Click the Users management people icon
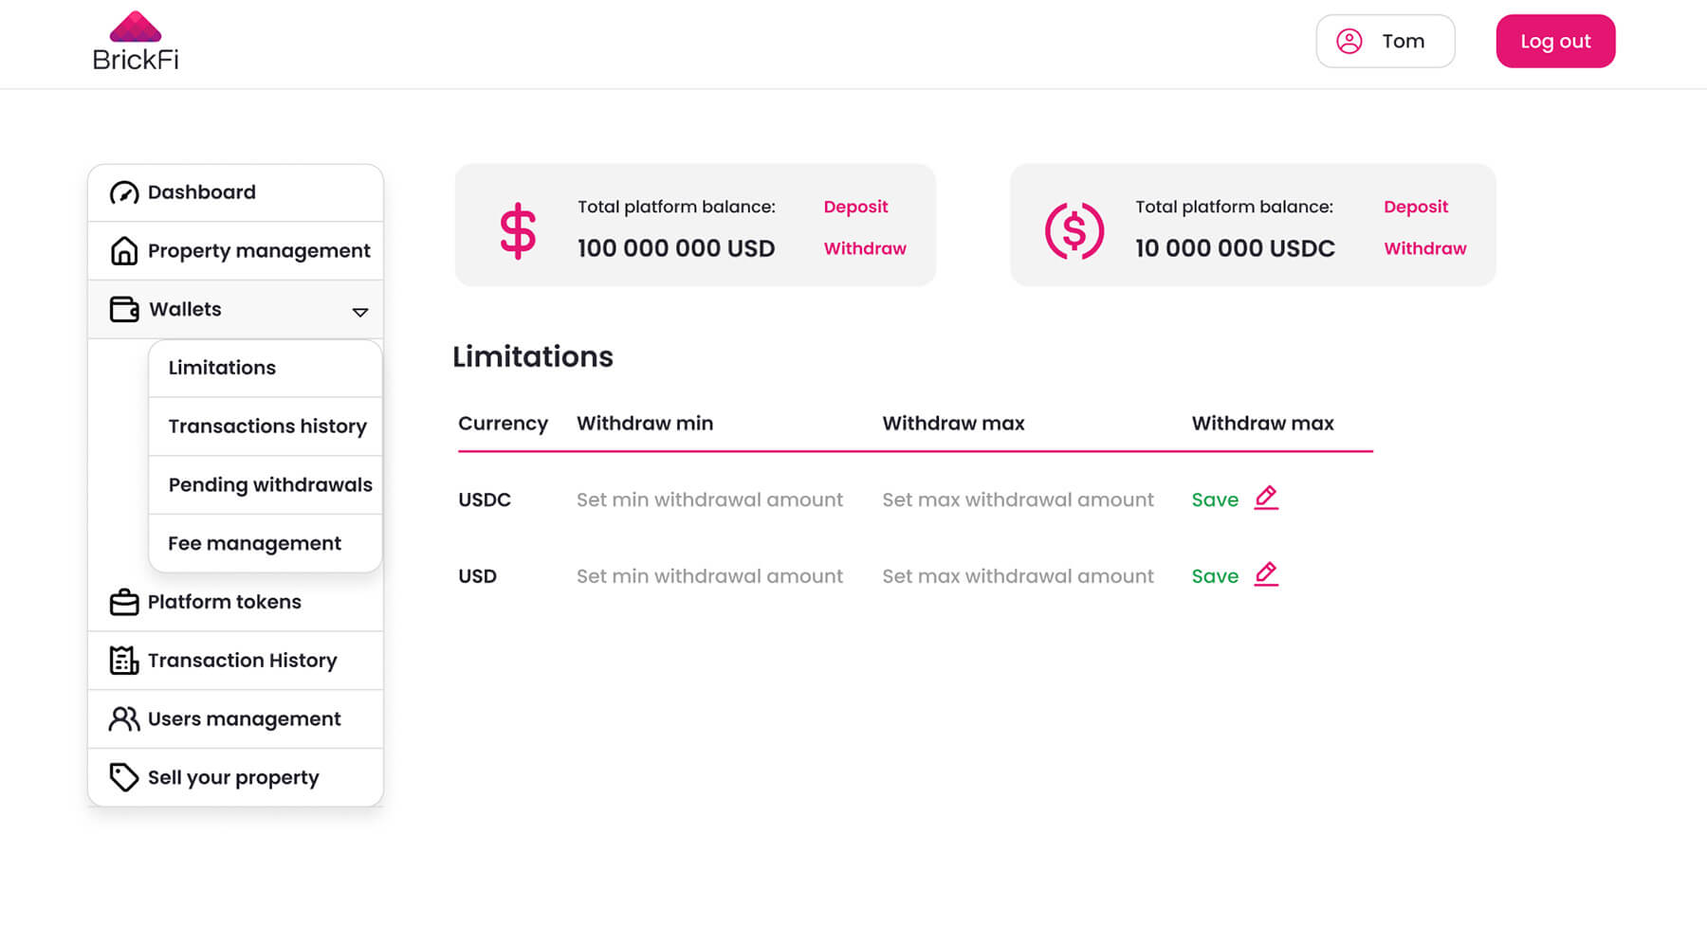Viewport: 1707px width, 926px height. (124, 719)
